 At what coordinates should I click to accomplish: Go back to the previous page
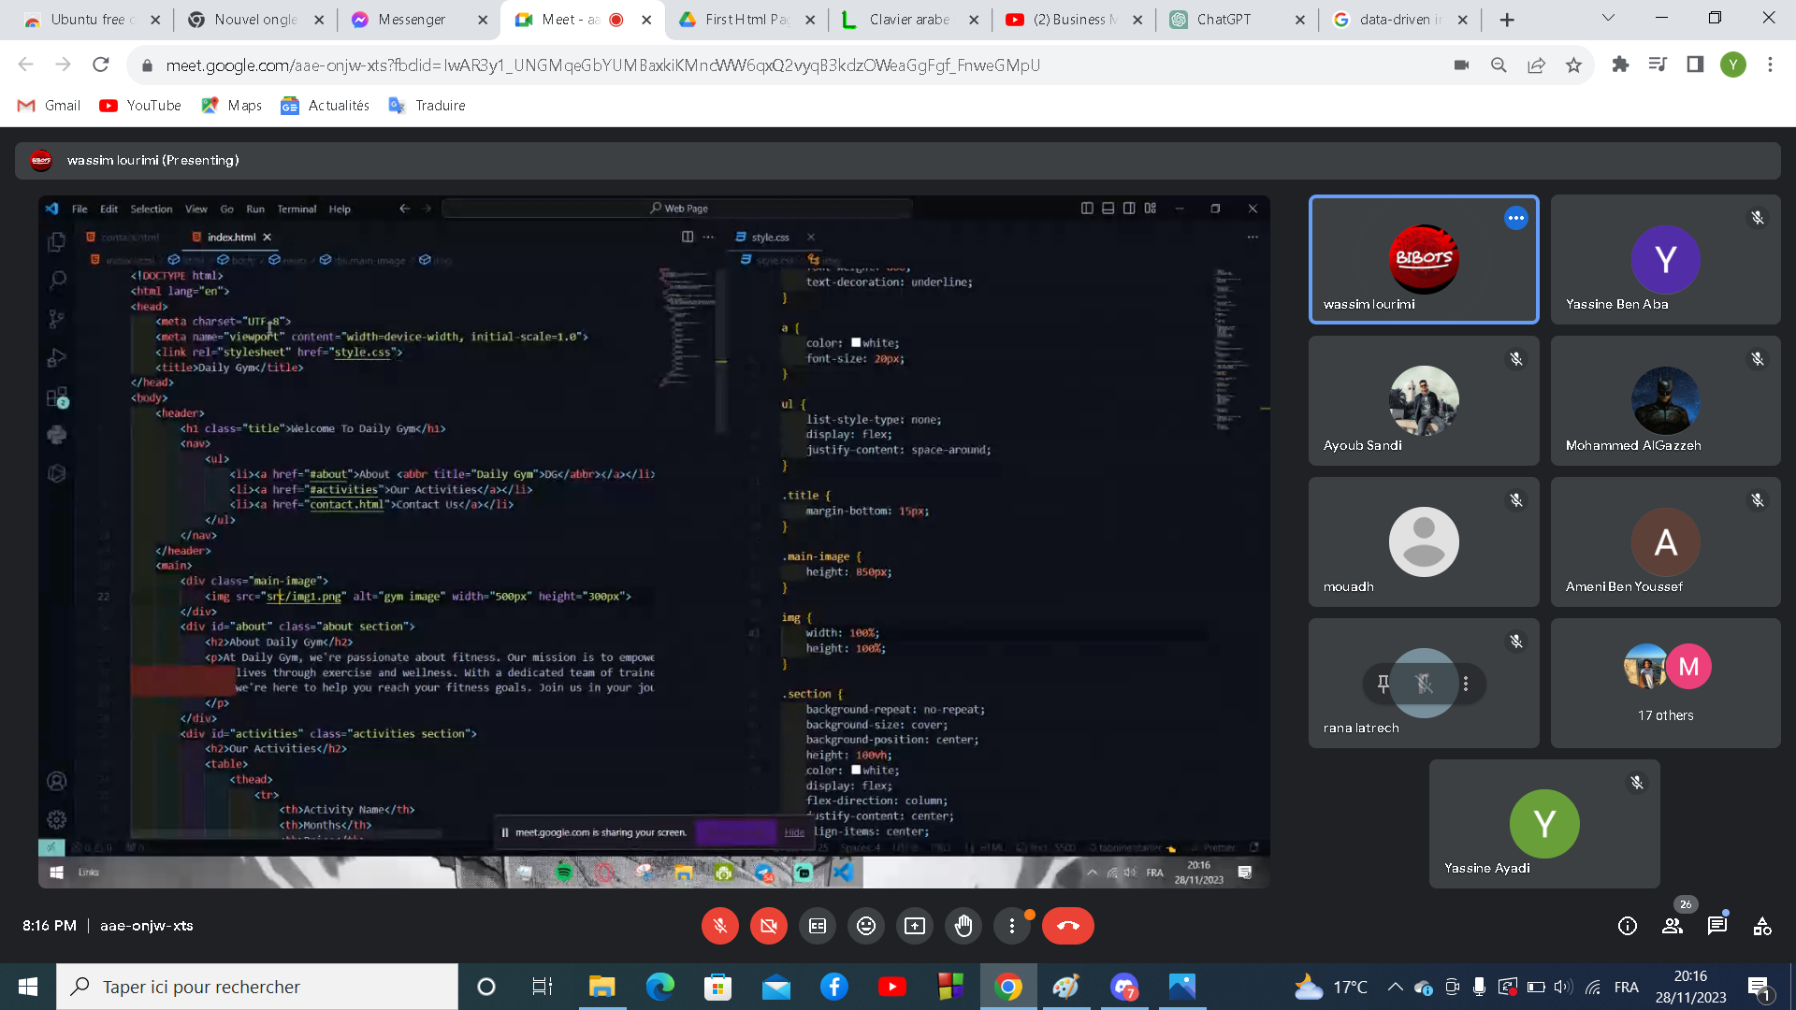pyautogui.click(x=25, y=65)
